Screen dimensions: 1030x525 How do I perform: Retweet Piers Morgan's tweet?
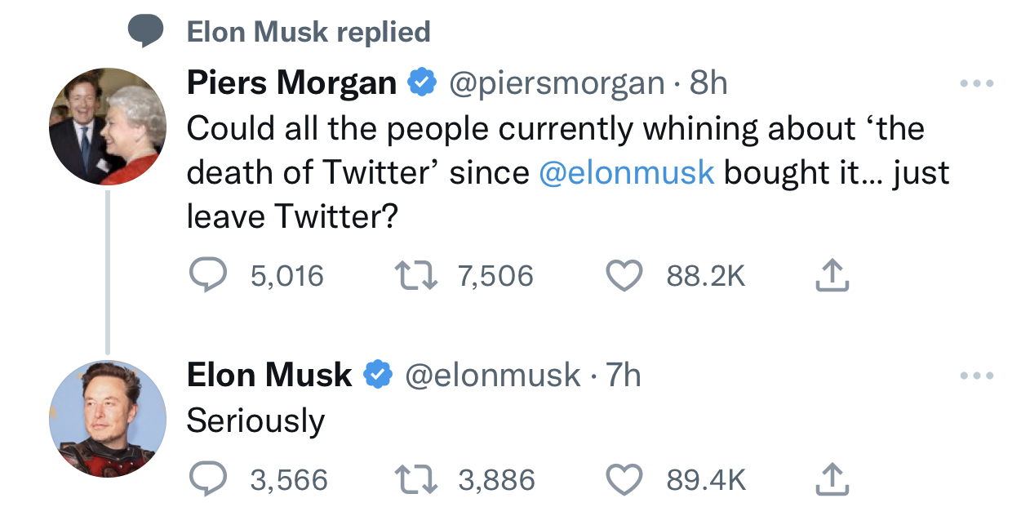(414, 276)
